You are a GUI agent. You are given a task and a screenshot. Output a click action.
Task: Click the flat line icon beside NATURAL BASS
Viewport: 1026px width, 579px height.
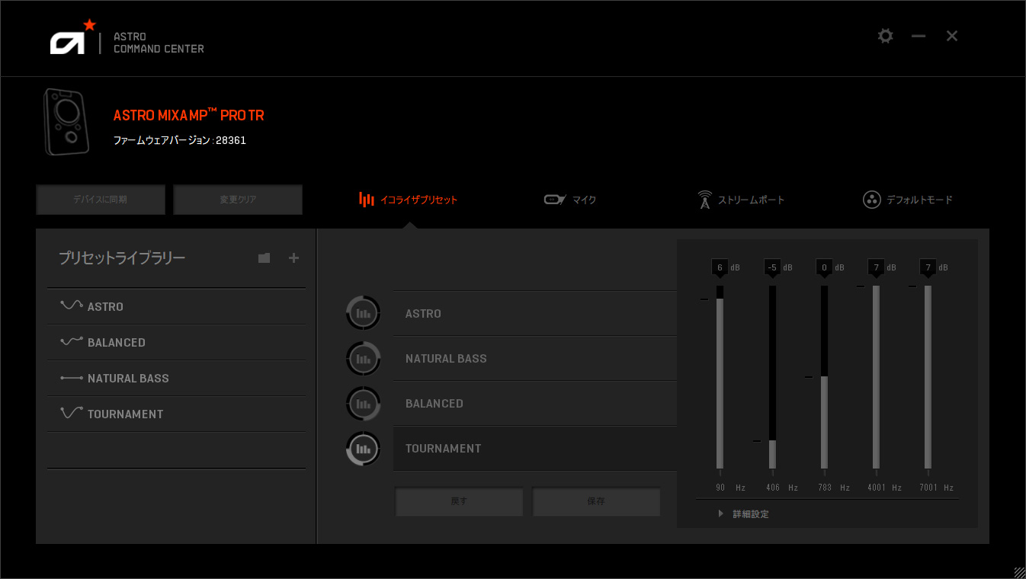coord(71,378)
